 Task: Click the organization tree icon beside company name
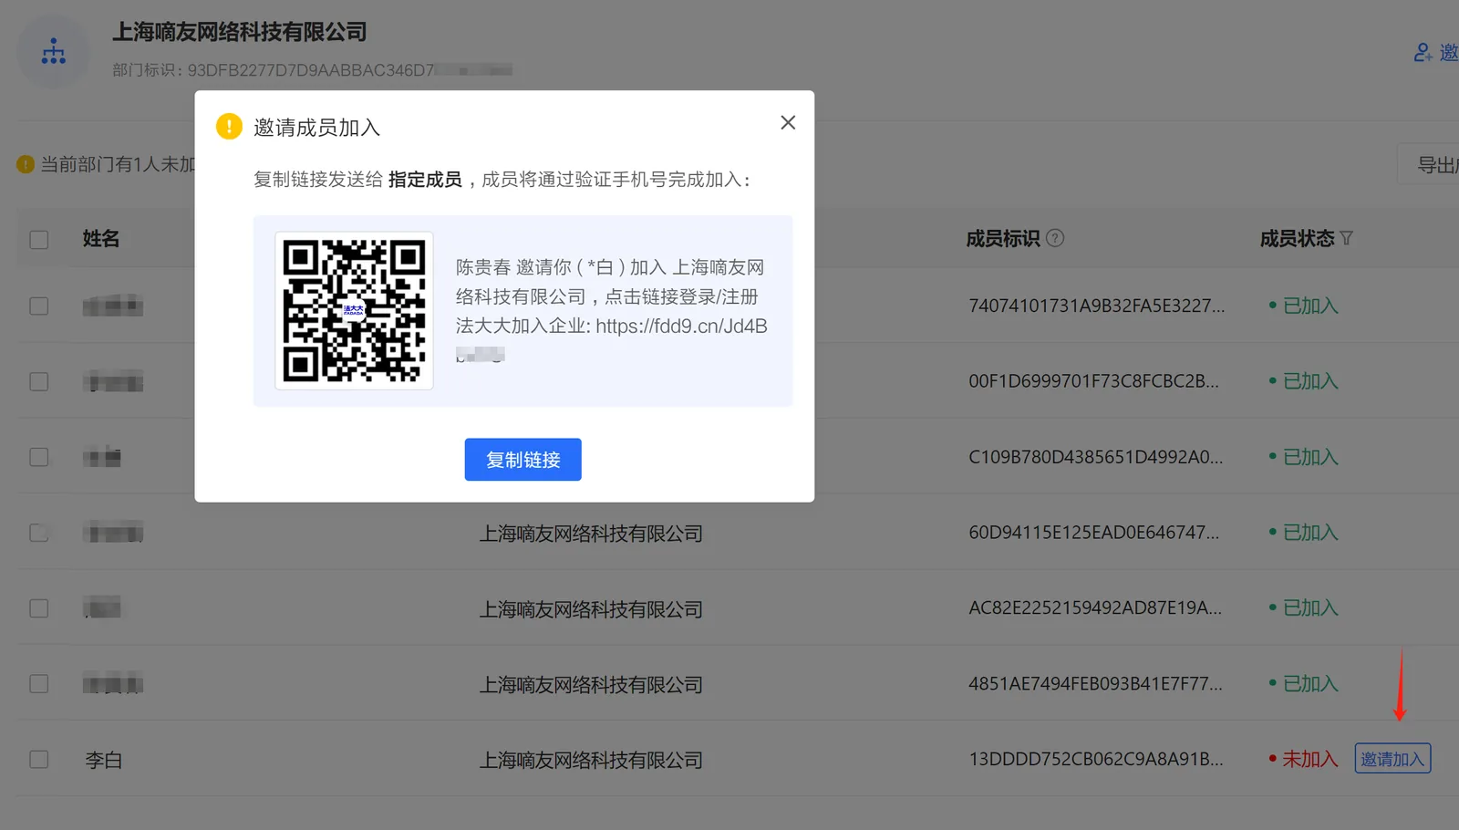(54, 52)
